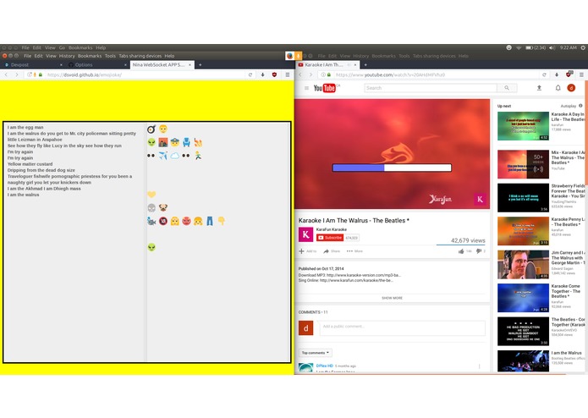The width and height of the screenshot is (588, 418).
Task: Click the YouTube upload arrow icon
Action: click(x=539, y=88)
